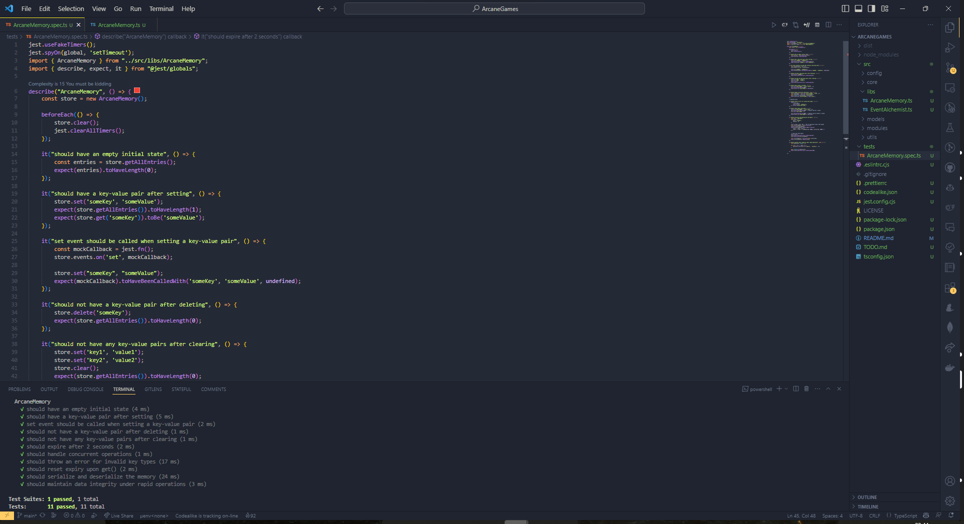Click the ArcaneGames command center search box
This screenshot has height=524, width=964.
pos(494,8)
